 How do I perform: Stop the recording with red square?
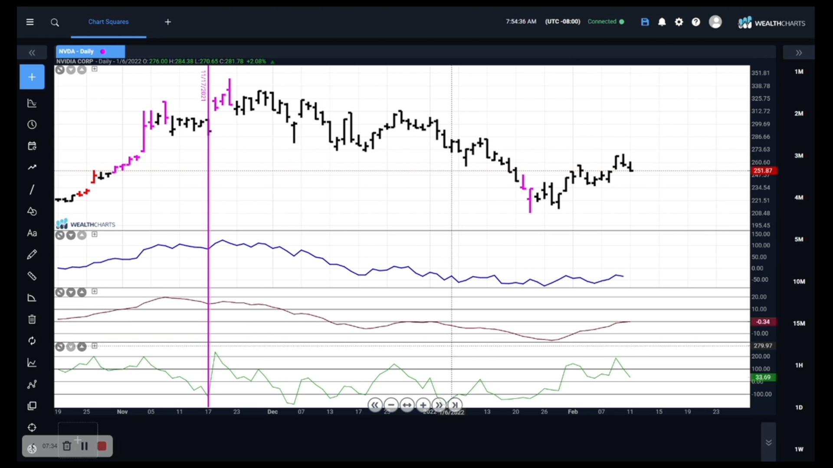(102, 446)
